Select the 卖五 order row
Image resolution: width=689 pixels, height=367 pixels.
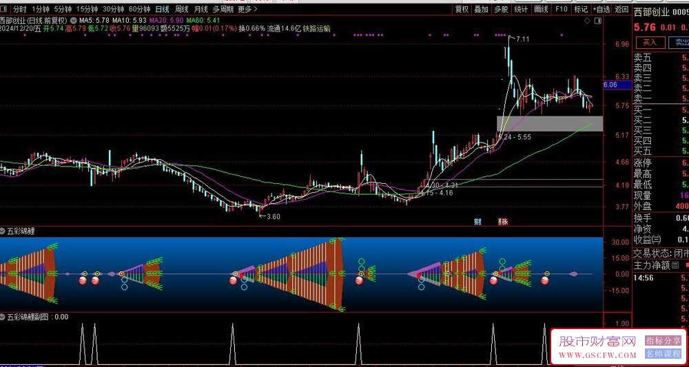[x=661, y=58]
